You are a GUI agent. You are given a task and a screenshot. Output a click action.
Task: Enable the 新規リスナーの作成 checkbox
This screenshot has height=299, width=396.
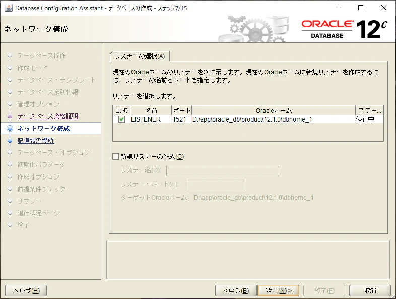click(x=115, y=157)
